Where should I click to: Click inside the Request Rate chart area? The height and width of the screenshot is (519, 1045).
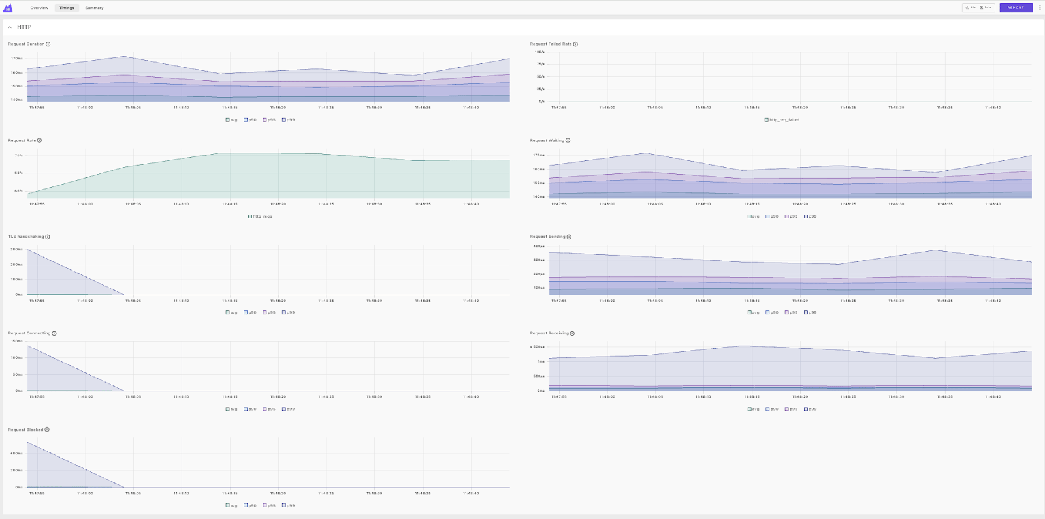click(x=268, y=174)
